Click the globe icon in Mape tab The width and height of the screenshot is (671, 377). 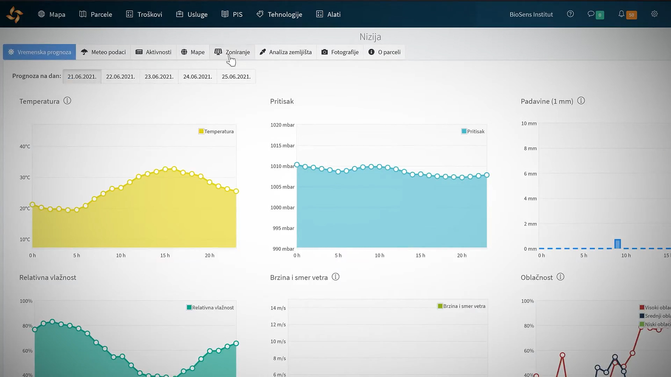(184, 52)
